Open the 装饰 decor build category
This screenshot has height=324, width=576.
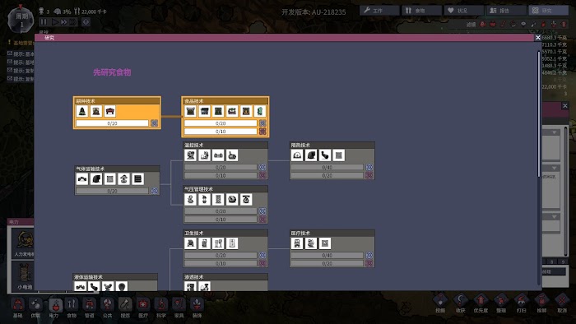(197, 308)
